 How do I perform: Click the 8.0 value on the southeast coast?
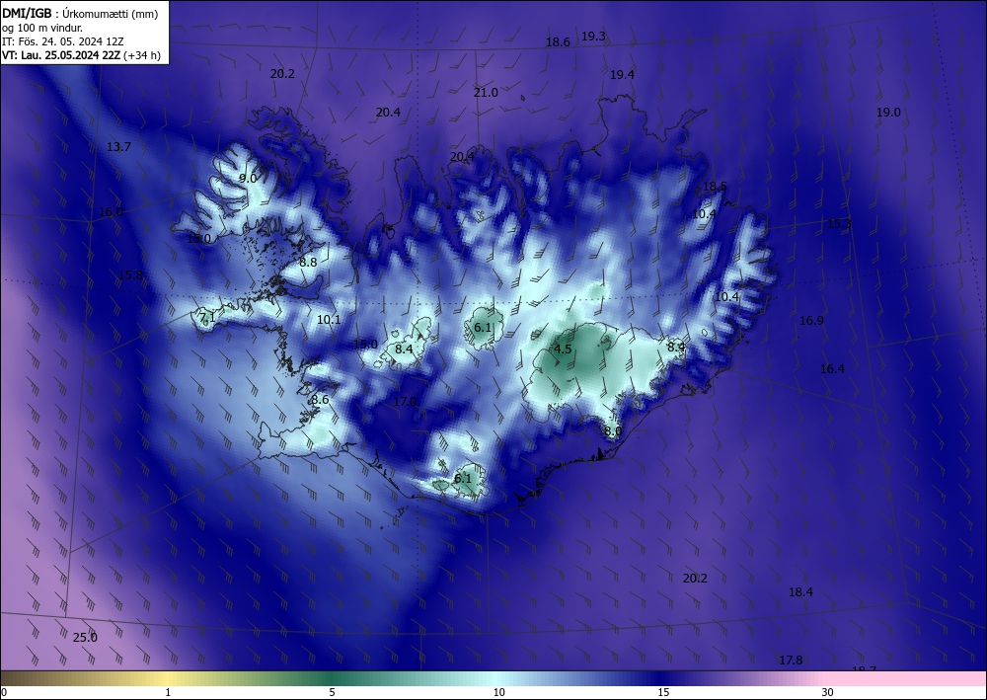[613, 431]
